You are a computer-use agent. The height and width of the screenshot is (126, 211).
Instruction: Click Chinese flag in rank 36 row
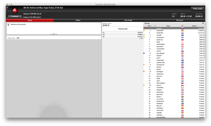182,108
